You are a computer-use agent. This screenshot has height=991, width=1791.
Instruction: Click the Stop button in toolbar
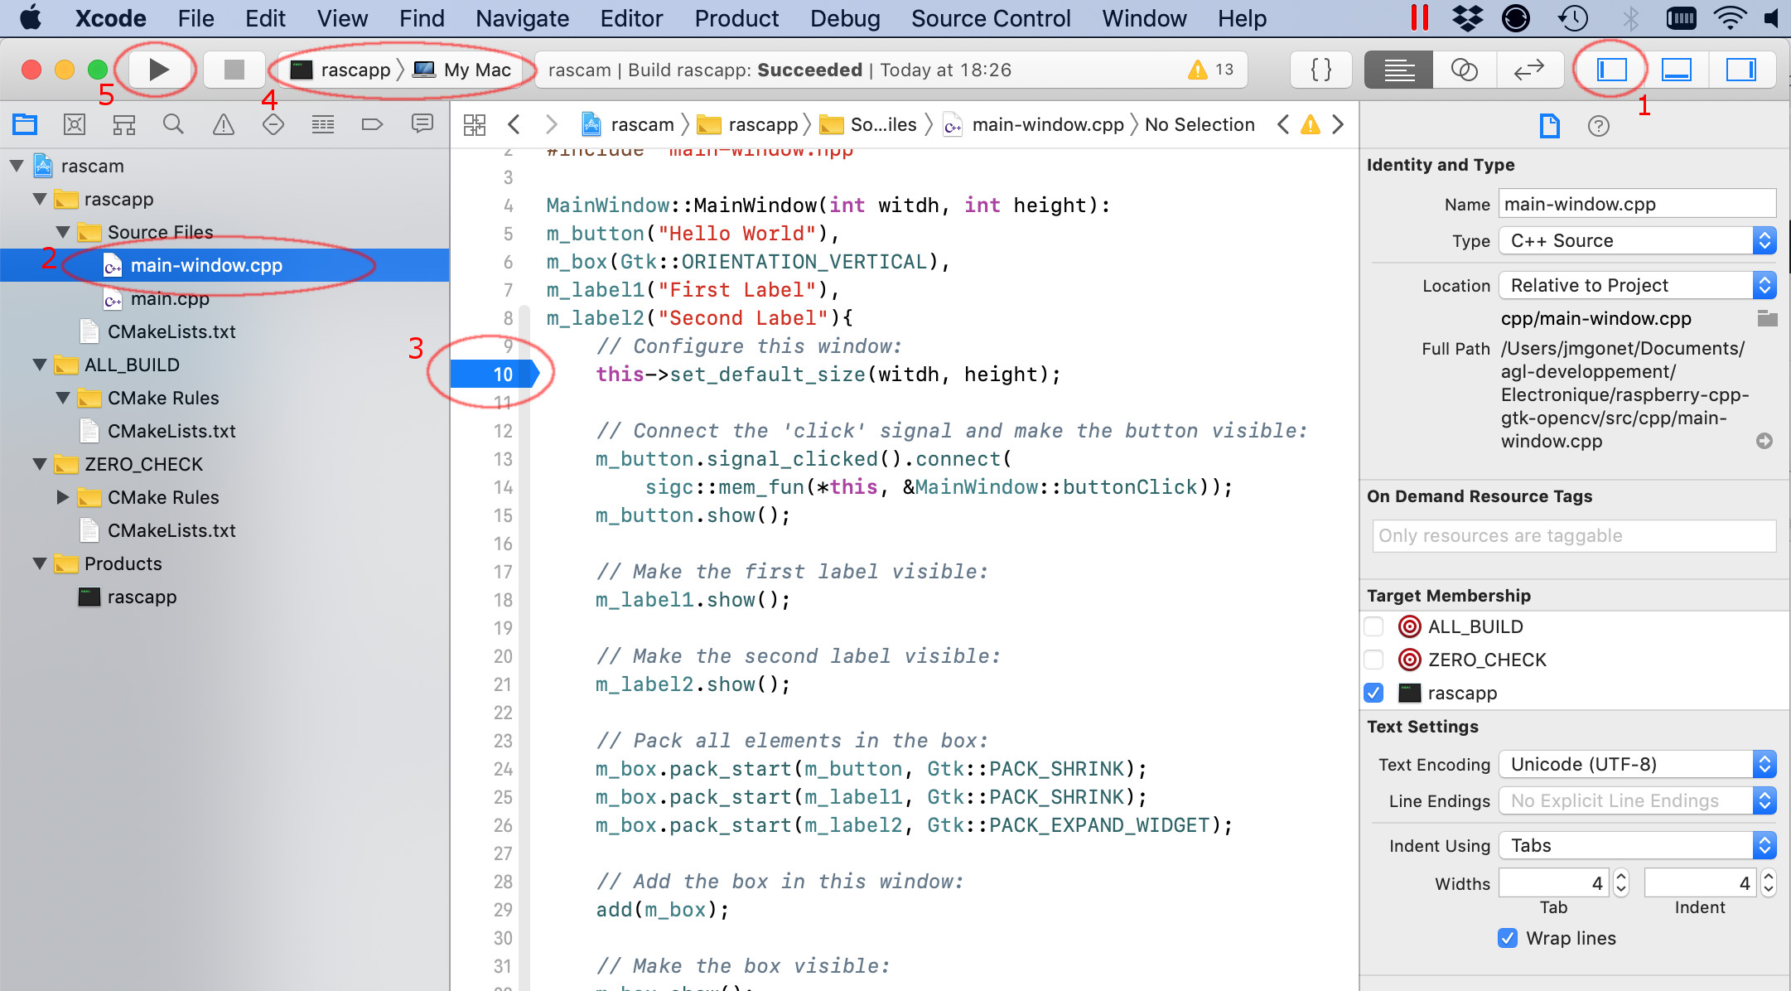234,70
